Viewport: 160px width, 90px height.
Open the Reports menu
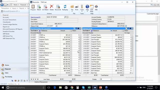click(x=22, y=8)
